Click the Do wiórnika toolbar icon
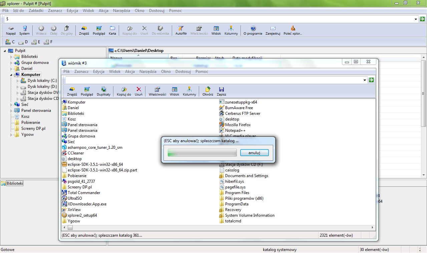Screen dimensions: 427x253 point(160,31)
